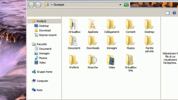This screenshot has height=100, width=178.
Task: Select Raccolte in navigation pane
Action: (42, 44)
